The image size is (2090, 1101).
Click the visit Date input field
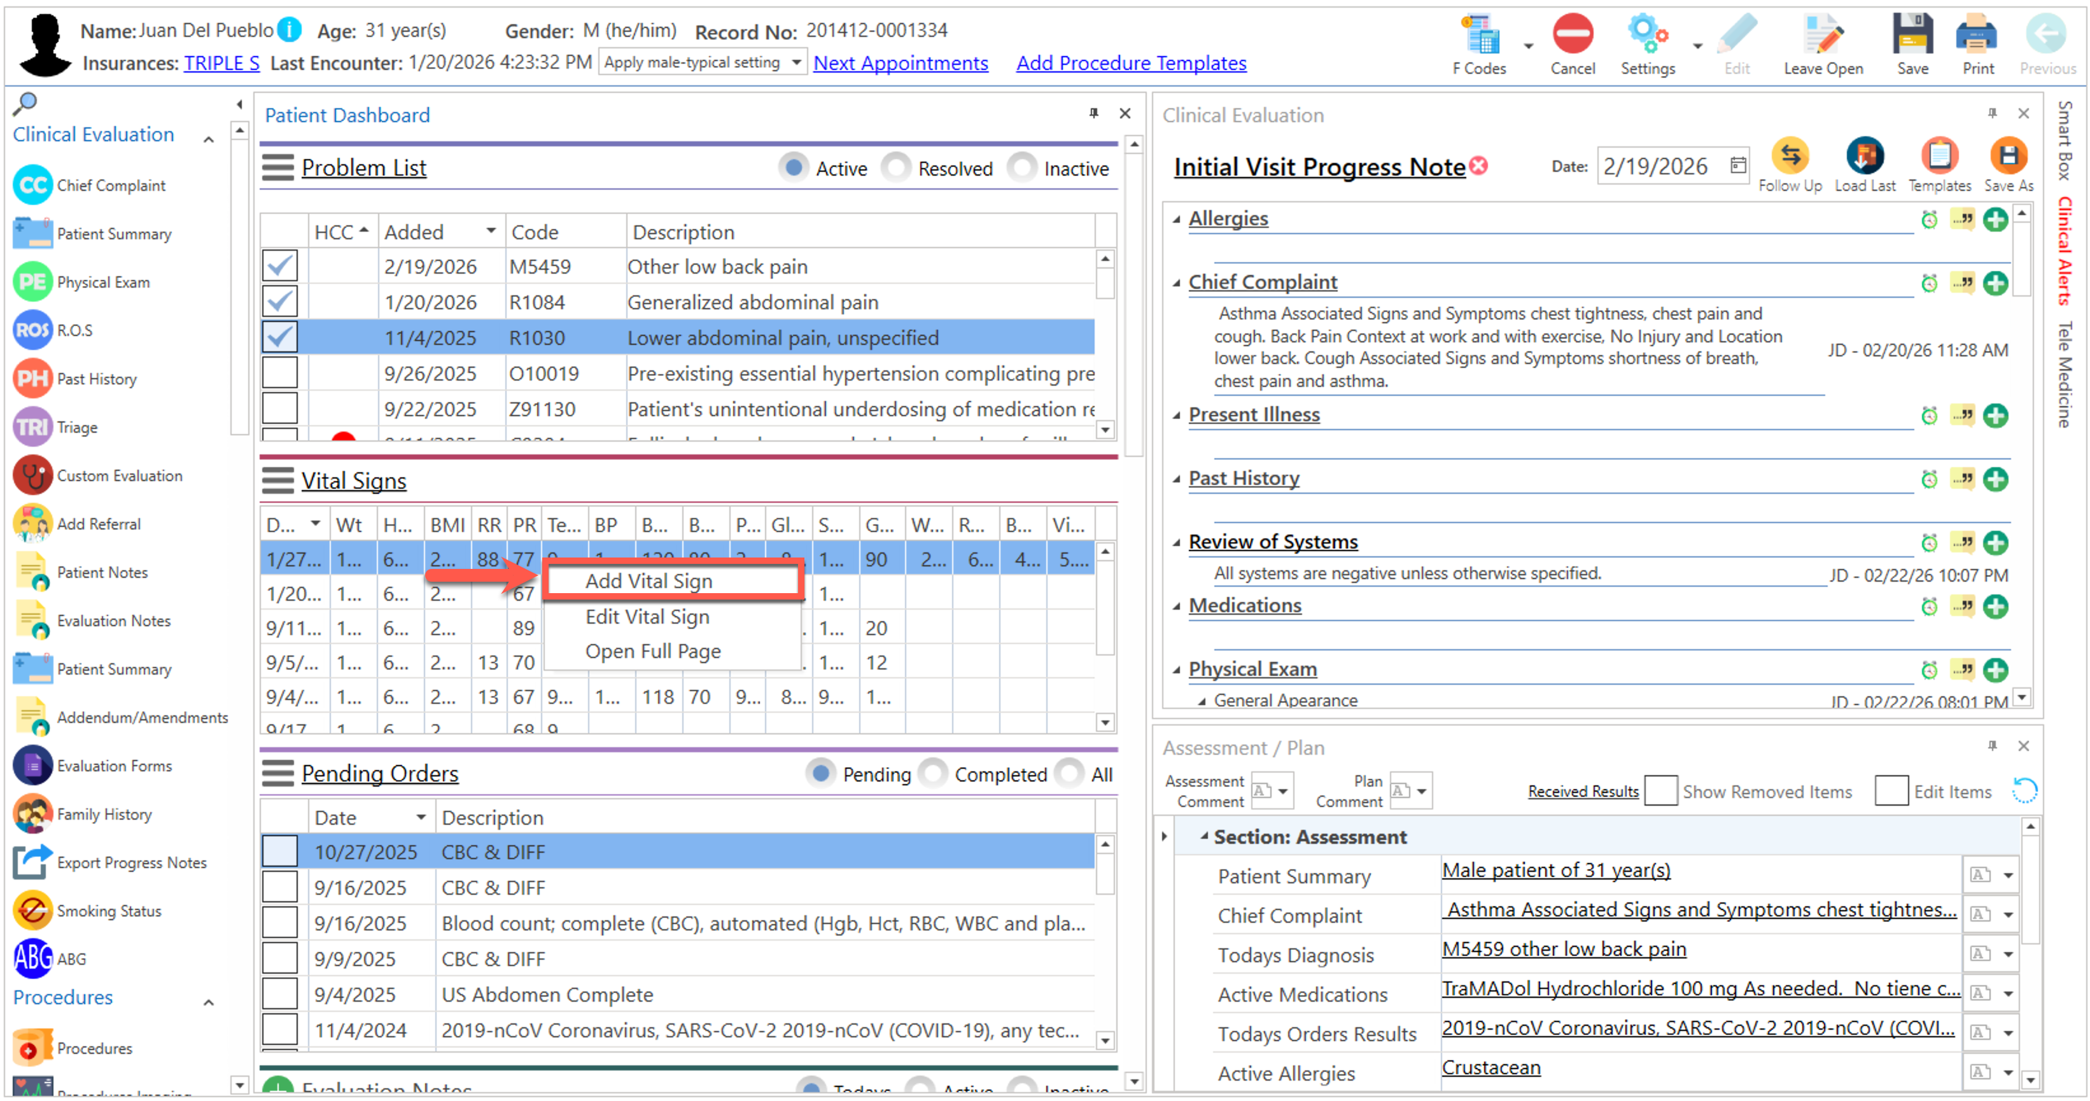click(x=1655, y=166)
